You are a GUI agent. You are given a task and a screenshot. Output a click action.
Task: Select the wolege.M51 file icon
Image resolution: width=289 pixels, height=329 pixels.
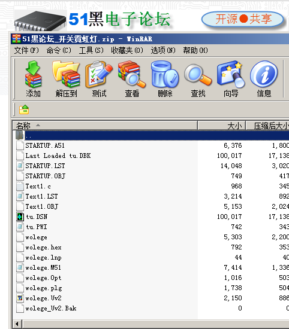[x=20, y=267]
